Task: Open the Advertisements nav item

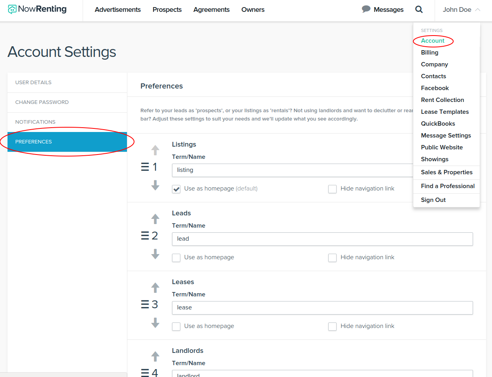Action: (x=118, y=9)
